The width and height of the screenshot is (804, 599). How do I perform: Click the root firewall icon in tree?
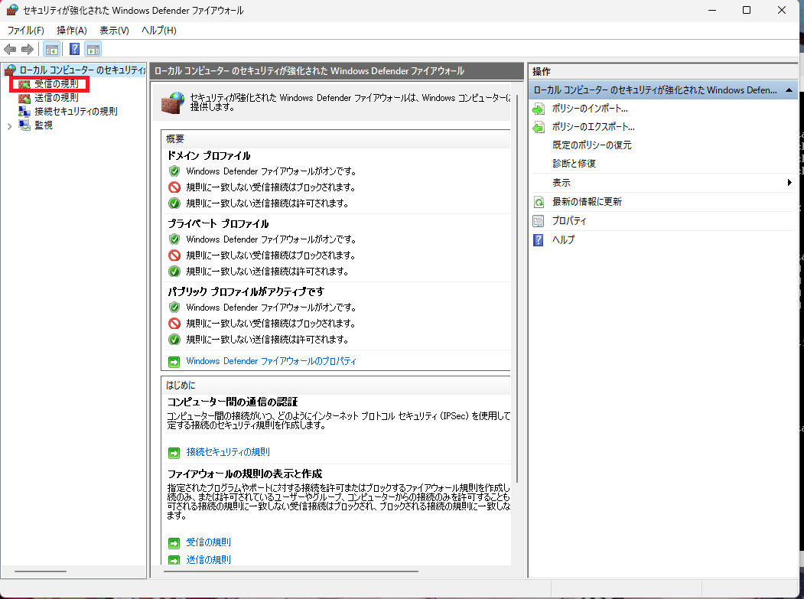pos(10,70)
